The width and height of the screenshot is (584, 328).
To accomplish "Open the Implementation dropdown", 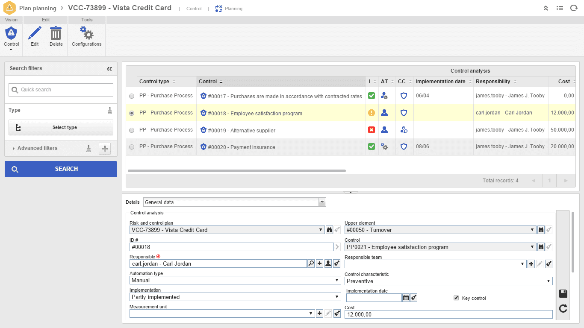I will [x=235, y=297].
